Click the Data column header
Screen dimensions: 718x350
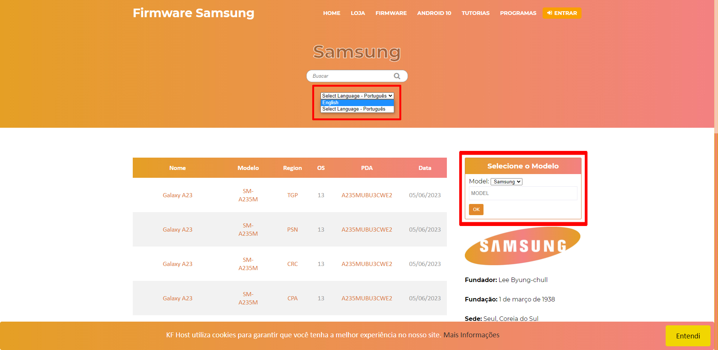[x=425, y=168]
